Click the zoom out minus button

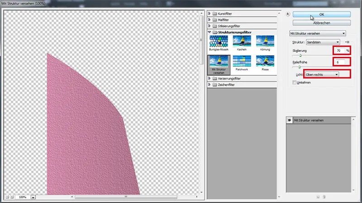pos(7,197)
